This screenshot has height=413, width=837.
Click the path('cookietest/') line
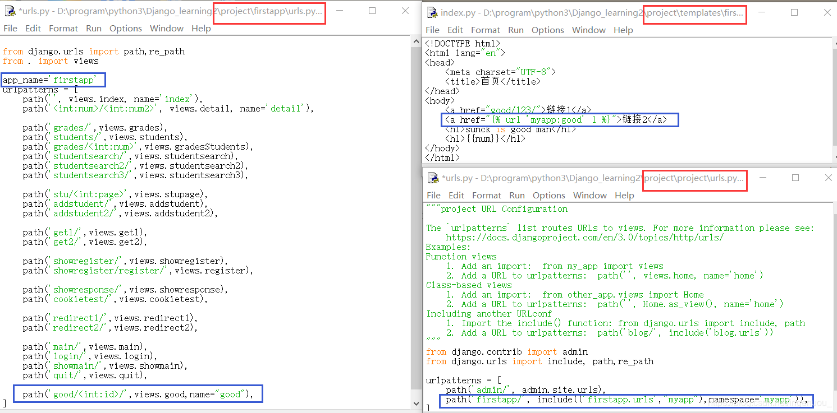pos(115,299)
